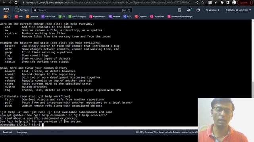Screen dimensions: 254x142
Task: Expand the account menu for solverbot
Action: 238,10
